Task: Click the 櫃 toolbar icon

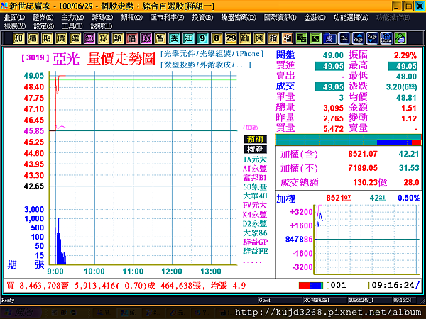Action: 33,38
